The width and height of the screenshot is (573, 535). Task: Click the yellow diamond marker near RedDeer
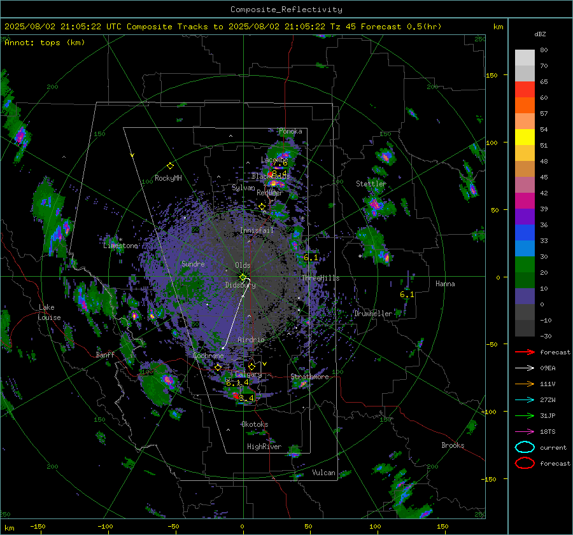[262, 207]
